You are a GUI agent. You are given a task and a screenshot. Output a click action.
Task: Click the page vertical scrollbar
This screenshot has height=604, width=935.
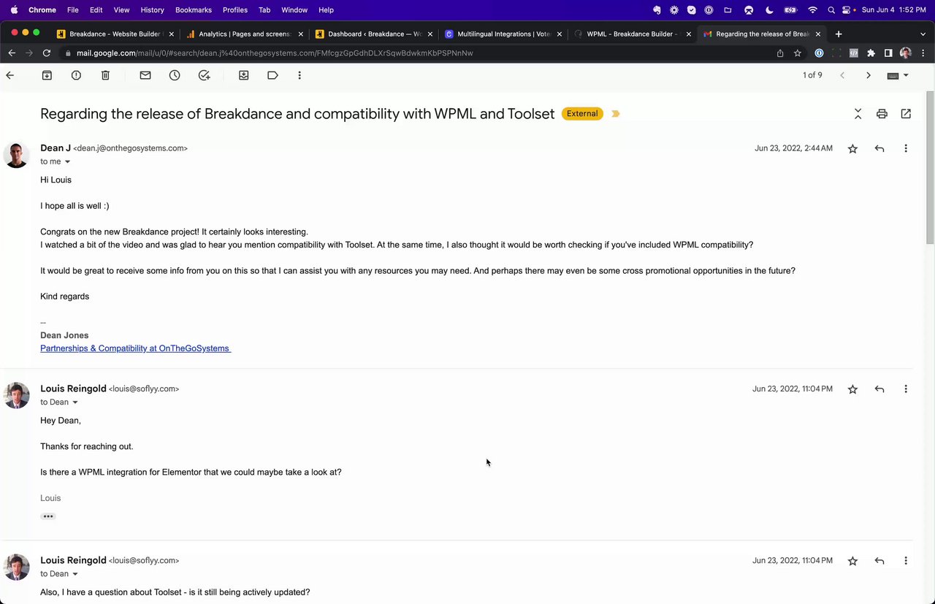930,168
